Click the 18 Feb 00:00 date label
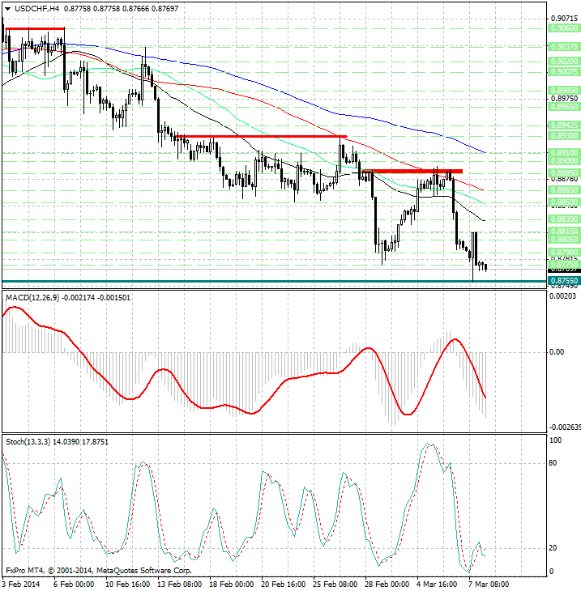581x591 pixels. (x=231, y=585)
